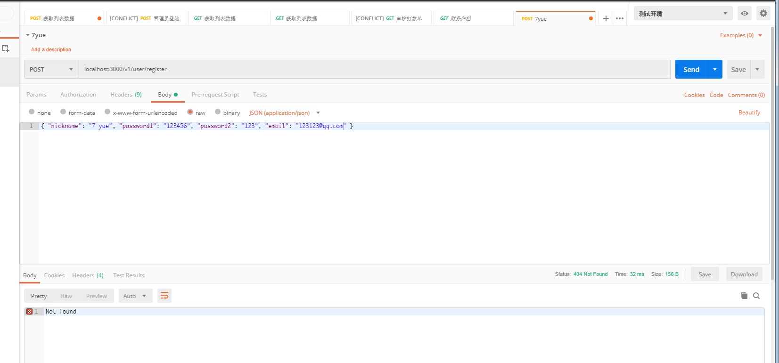
Task: Switch response view to Raw
Action: tap(66, 296)
